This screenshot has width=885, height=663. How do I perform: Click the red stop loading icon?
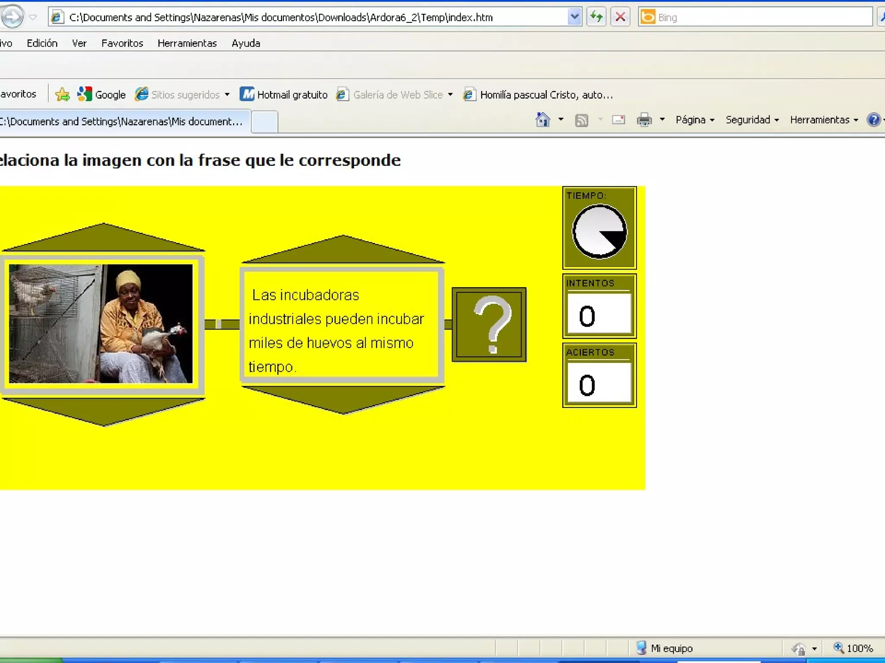click(620, 17)
